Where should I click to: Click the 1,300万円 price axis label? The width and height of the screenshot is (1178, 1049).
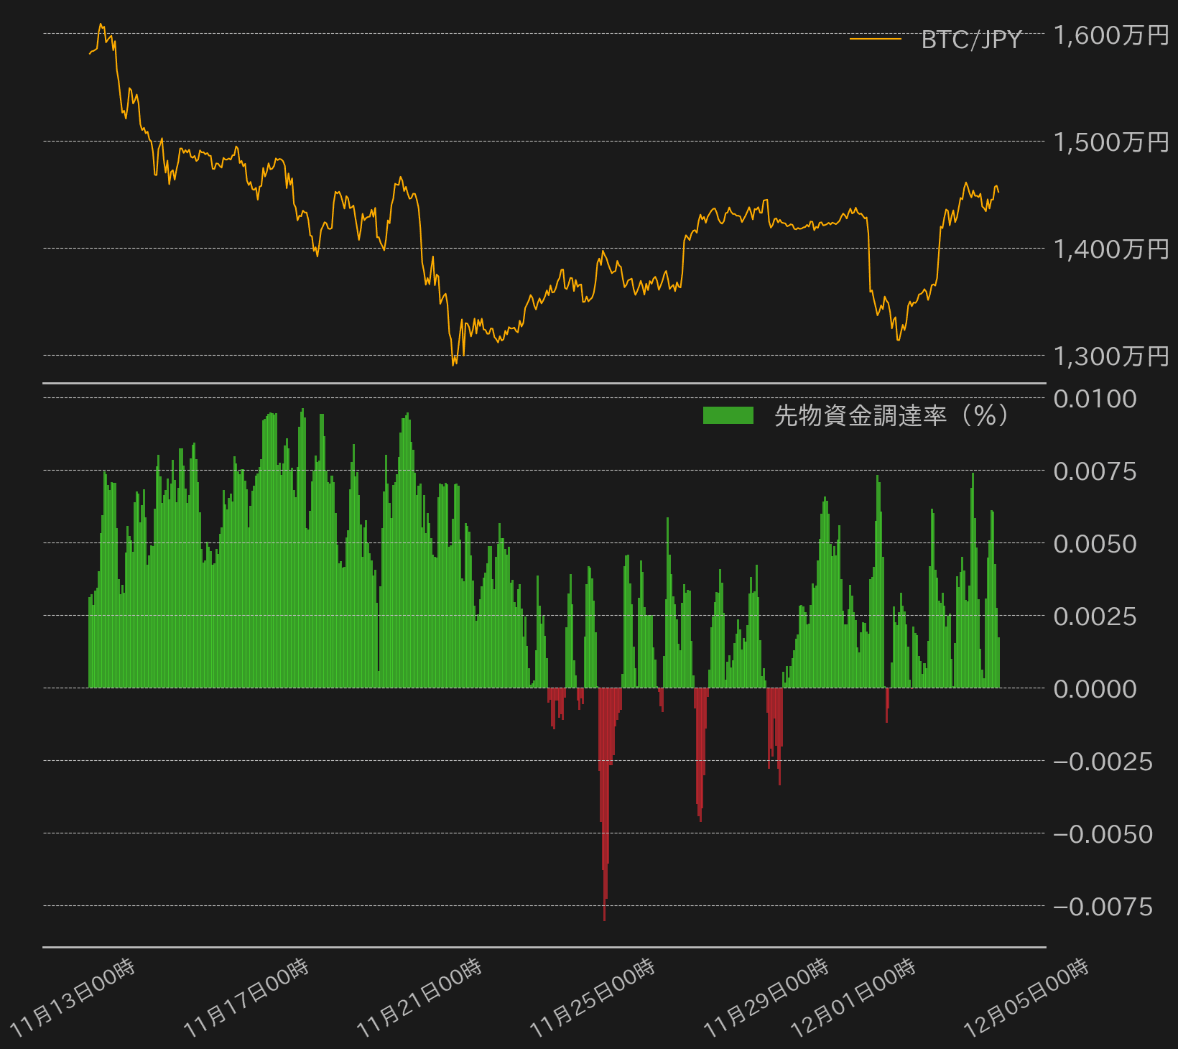click(x=1110, y=356)
